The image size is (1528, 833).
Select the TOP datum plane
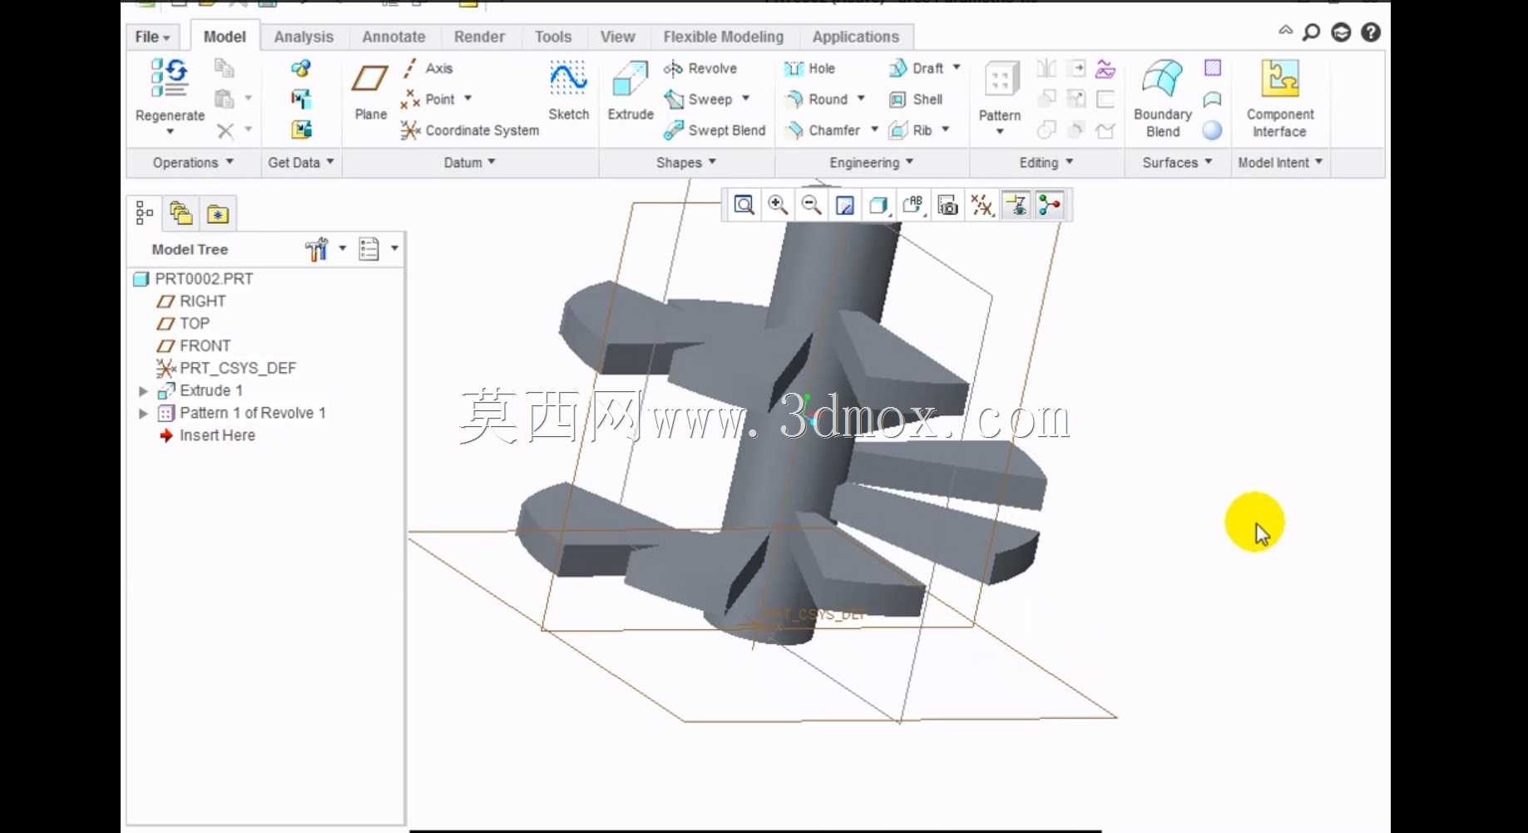click(x=184, y=324)
